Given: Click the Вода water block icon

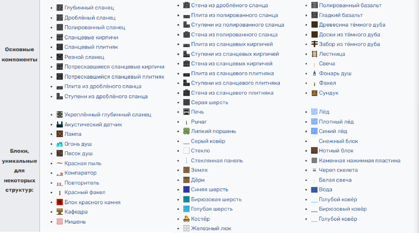Looking at the screenshot, I should (x=314, y=189).
